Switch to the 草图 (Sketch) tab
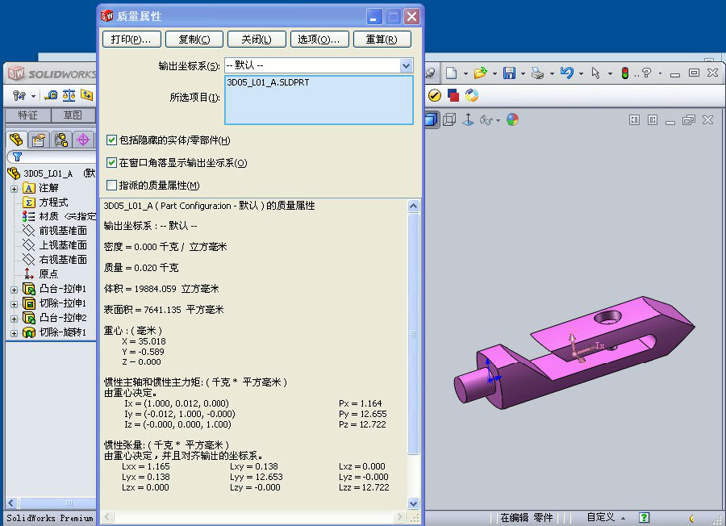The image size is (726, 526). (x=73, y=115)
